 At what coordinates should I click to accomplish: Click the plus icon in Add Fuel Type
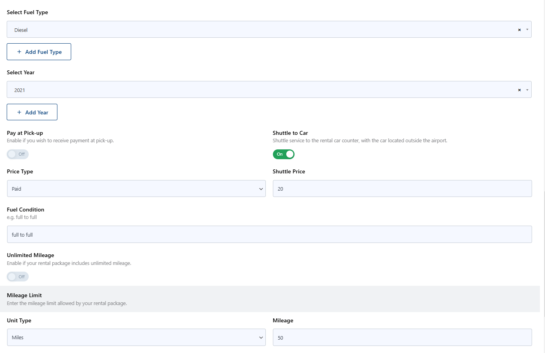click(19, 51)
